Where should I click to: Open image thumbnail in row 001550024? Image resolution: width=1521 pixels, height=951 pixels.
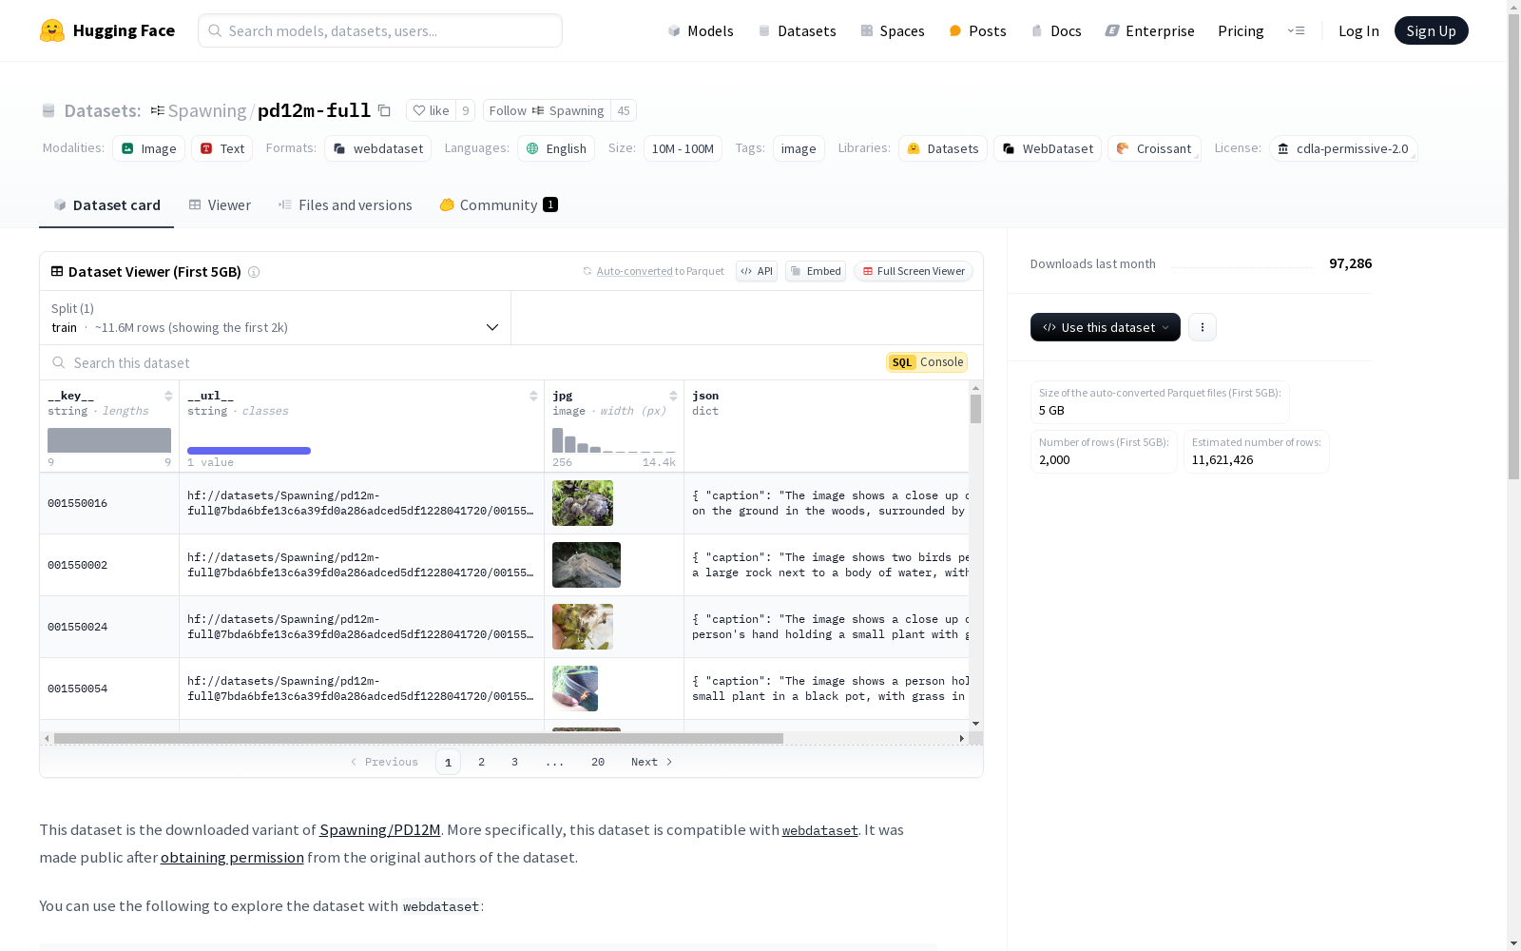click(x=583, y=627)
